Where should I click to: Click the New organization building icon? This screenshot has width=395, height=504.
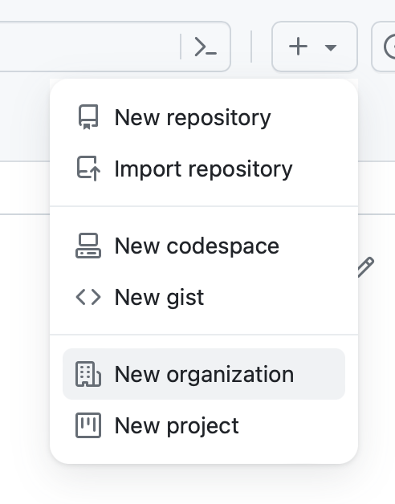(x=88, y=374)
